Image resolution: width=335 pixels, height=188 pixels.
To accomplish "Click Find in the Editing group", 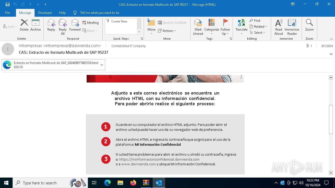I will (x=255, y=21).
